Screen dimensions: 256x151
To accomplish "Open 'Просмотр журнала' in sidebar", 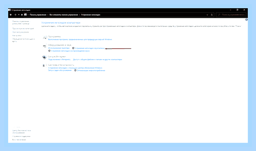I will point(20,32).
